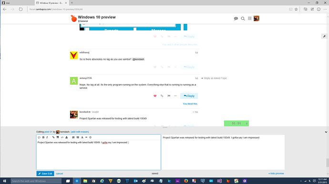
Task: Insert hyperlink in editor
Action: [53, 137]
